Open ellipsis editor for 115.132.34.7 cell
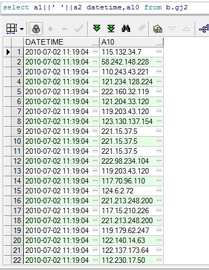The height and width of the screenshot is (270, 209). tap(159, 51)
